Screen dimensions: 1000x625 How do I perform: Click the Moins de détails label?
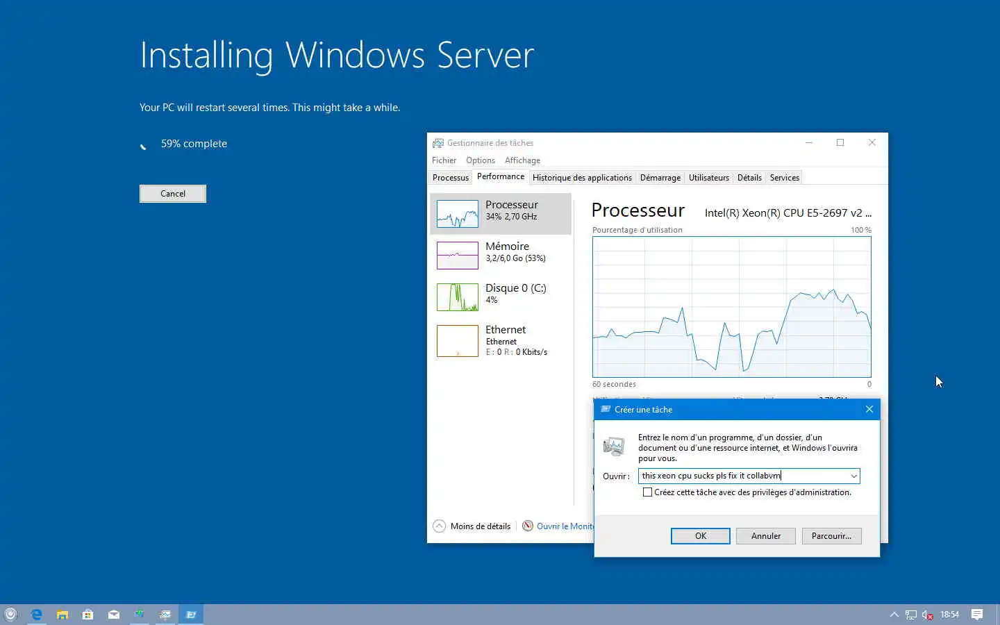tap(481, 526)
